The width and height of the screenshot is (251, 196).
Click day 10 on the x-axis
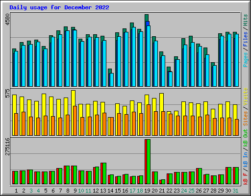[81, 191]
